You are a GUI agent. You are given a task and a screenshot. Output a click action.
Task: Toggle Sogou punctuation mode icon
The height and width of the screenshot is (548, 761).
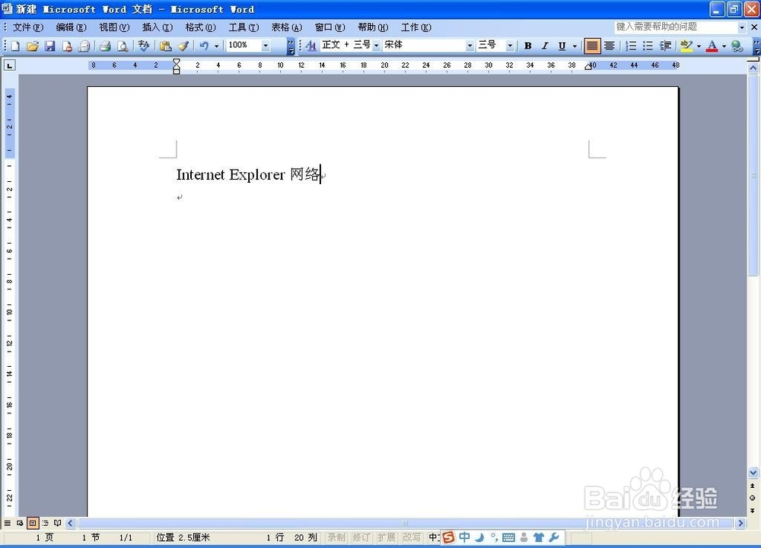click(x=494, y=537)
